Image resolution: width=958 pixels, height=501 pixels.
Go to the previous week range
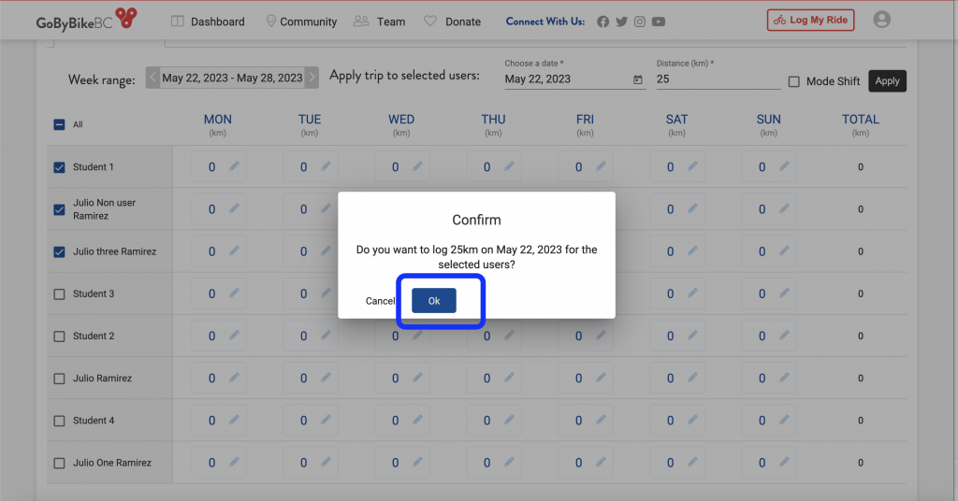152,78
